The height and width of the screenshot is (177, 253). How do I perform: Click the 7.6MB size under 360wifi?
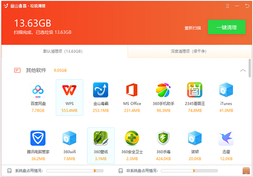pyautogui.click(x=70, y=159)
